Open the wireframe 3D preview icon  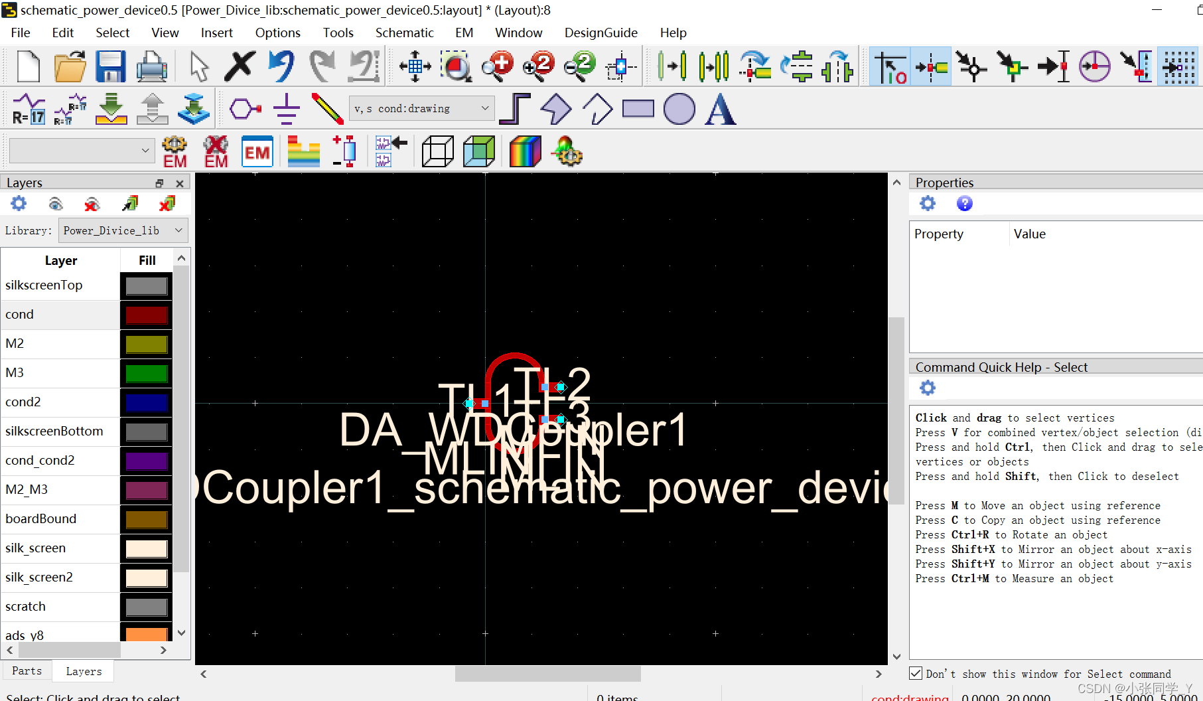[438, 152]
